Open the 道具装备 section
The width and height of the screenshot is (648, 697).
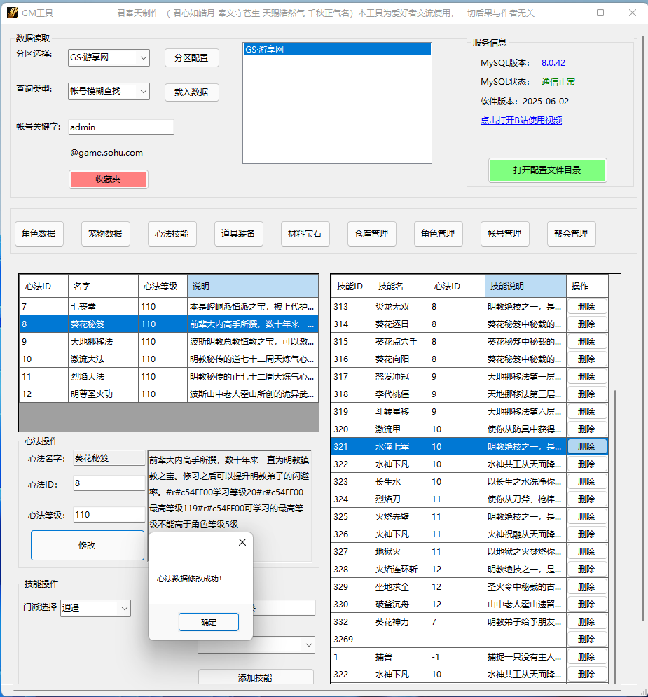[x=238, y=234]
